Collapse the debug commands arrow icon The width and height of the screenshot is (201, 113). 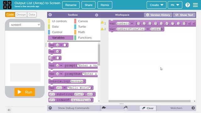click(50, 108)
